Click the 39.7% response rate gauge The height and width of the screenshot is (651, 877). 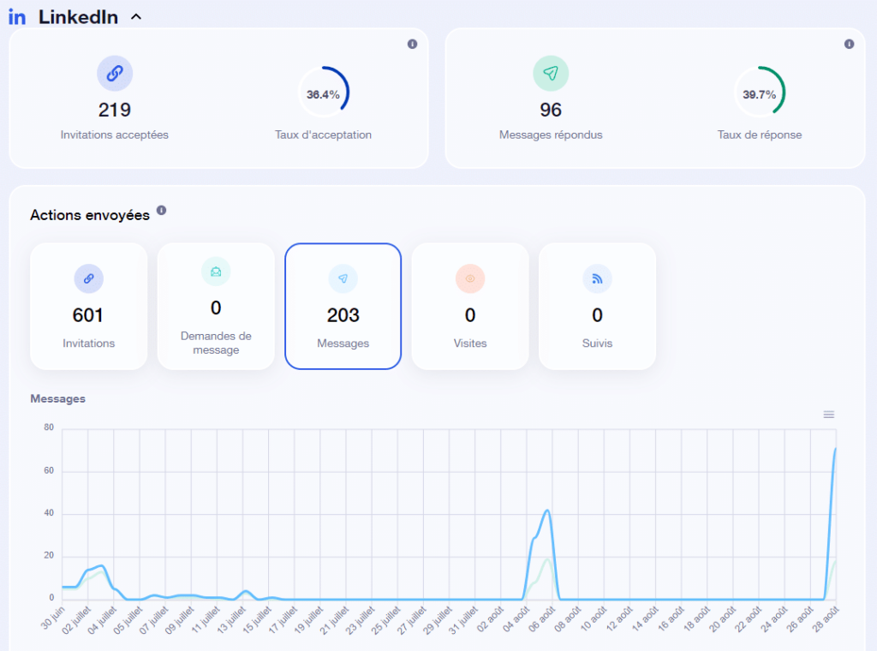point(760,94)
